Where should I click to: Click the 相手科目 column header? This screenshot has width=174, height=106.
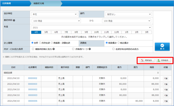(65, 67)
